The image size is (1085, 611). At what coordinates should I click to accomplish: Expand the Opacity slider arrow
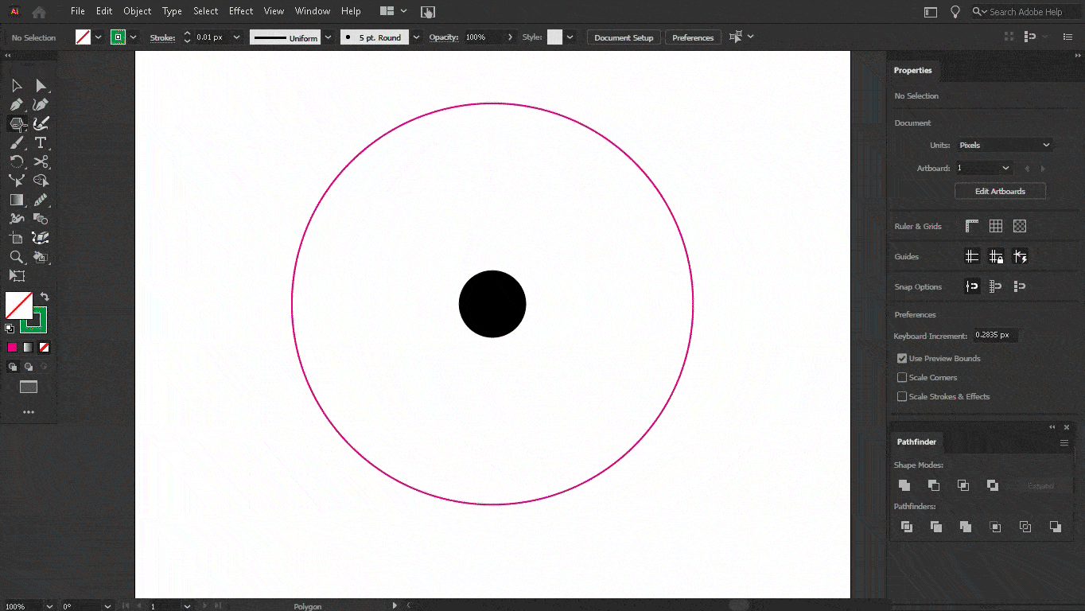[x=510, y=37]
